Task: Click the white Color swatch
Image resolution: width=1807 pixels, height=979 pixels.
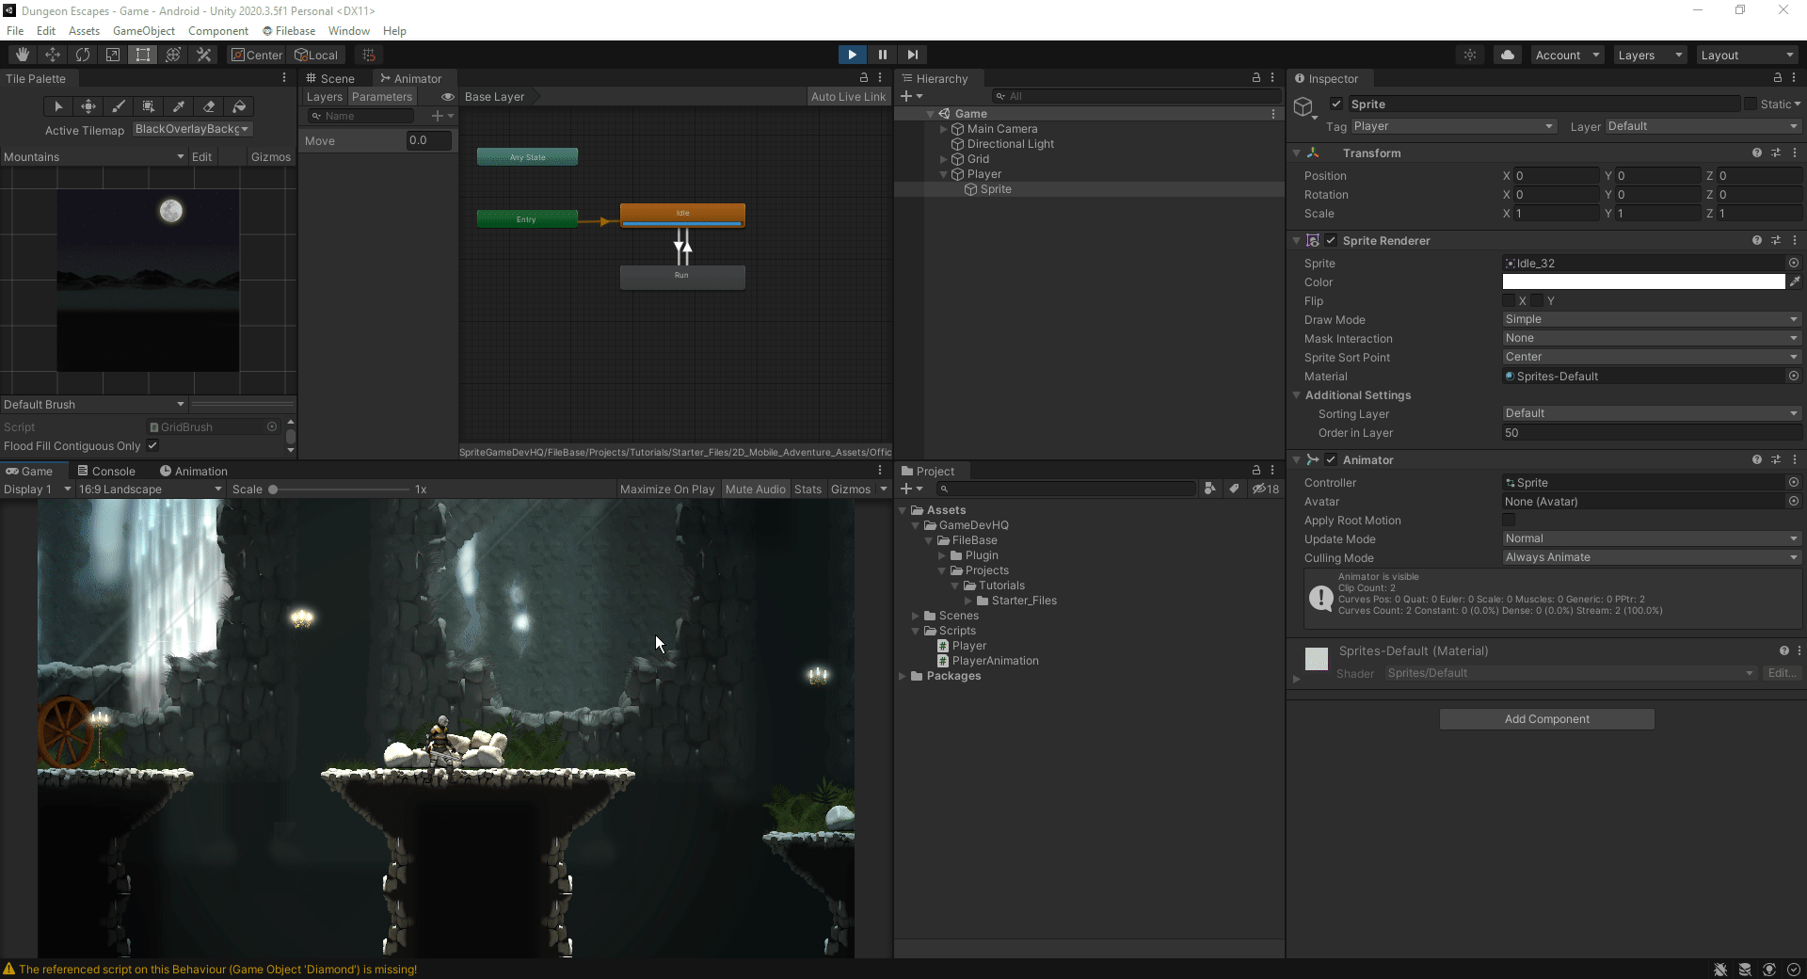Action: click(1643, 281)
